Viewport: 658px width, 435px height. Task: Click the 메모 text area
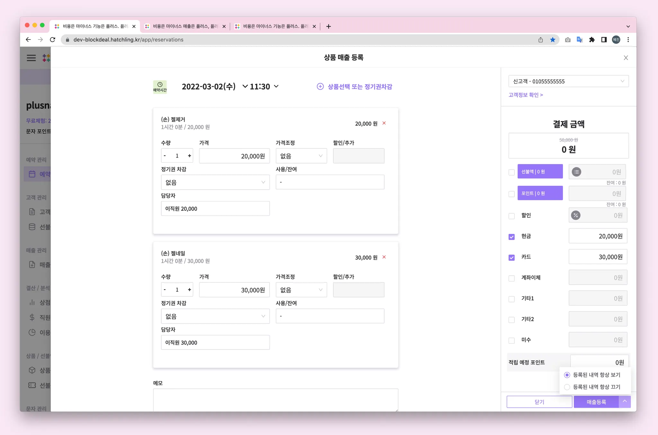[x=275, y=400]
